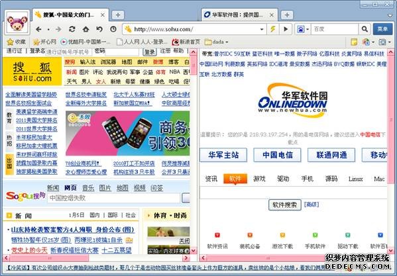Viewport: 397px width, 276px height.
Task: Open the 人人网 bookmark
Action: coord(142,42)
